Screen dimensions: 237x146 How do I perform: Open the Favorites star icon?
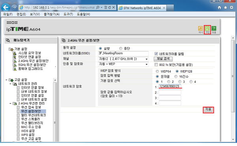tap(226, 7)
